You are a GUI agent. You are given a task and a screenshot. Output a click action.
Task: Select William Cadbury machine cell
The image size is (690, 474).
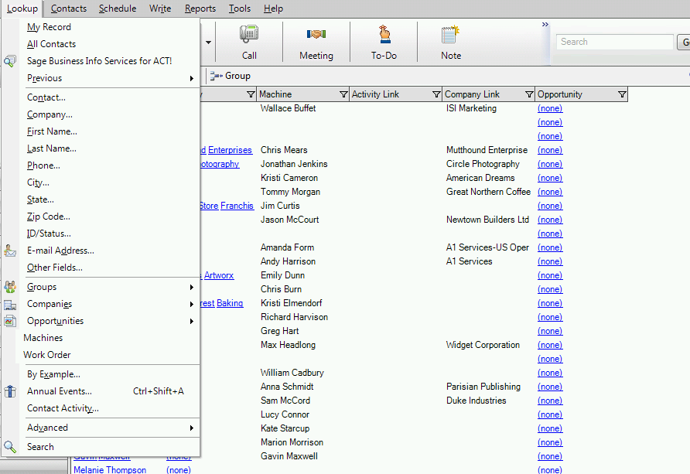(292, 373)
